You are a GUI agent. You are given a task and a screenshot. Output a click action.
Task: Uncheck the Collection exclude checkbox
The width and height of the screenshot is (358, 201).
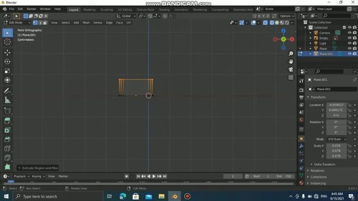tap(345, 27)
